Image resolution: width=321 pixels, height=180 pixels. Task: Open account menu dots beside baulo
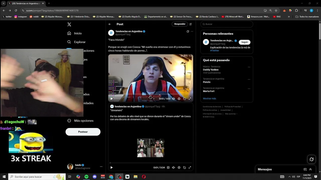point(101,166)
